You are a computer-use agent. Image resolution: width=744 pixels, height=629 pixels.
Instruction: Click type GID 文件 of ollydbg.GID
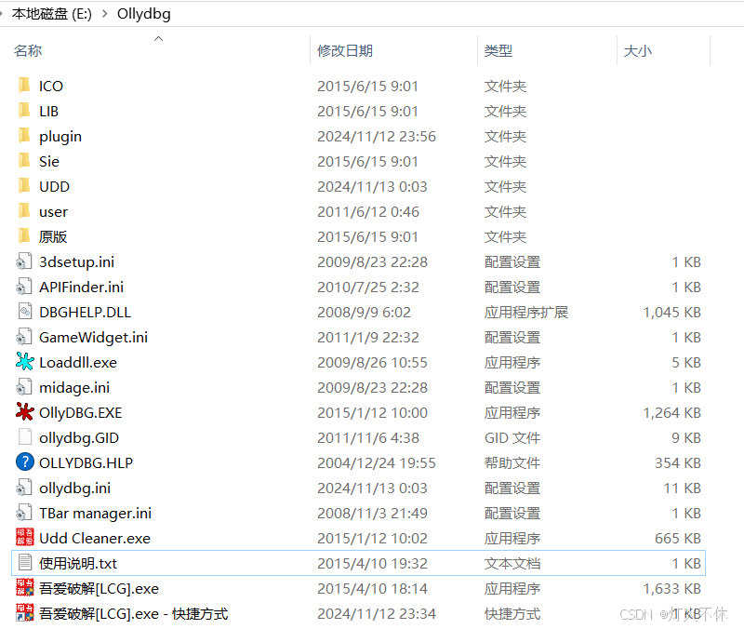[512, 437]
